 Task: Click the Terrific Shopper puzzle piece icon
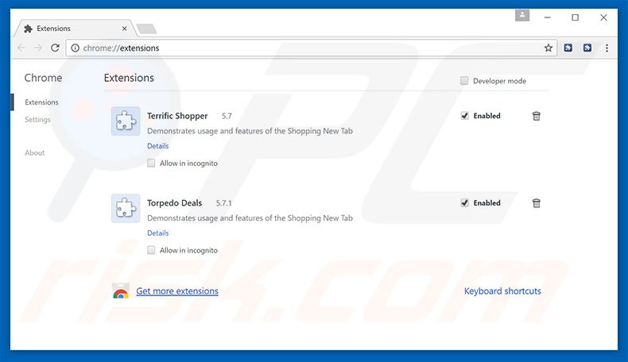pyautogui.click(x=126, y=121)
